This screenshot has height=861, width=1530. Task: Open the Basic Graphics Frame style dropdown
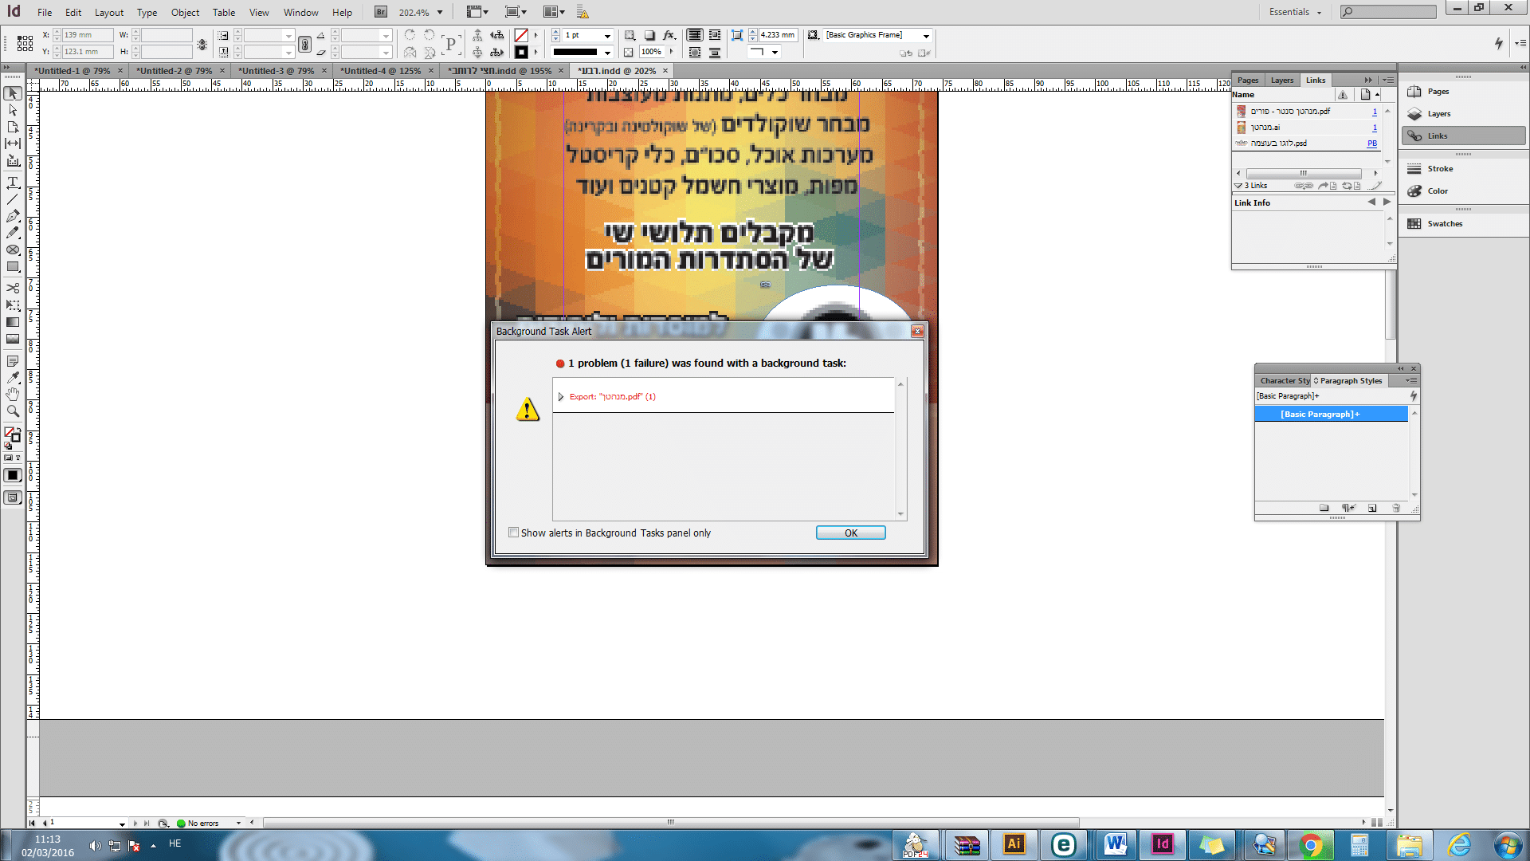coord(926,36)
